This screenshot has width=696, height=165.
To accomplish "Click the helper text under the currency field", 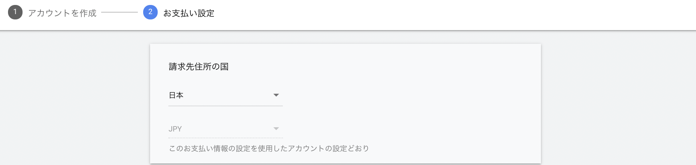I will point(269,148).
